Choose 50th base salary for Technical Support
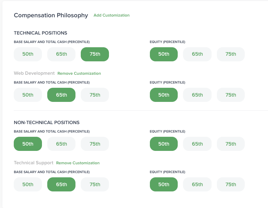268x208 pixels. pyautogui.click(x=28, y=184)
